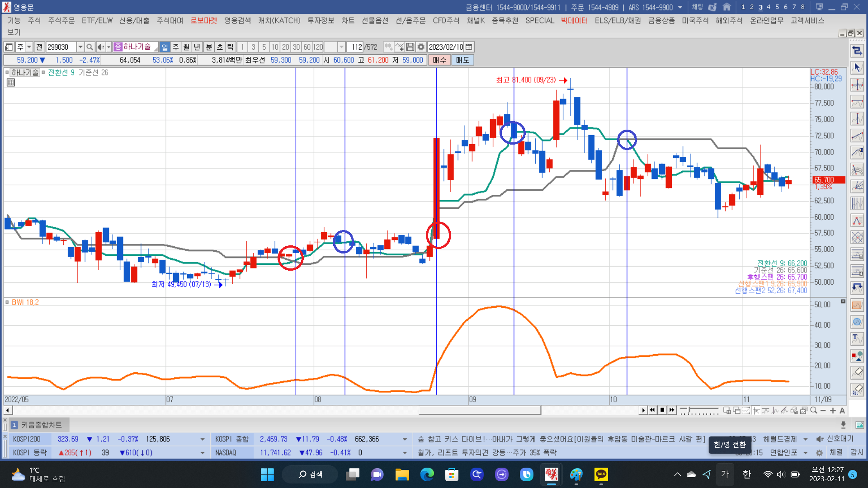Select the crosshair tool in right sidebar
Screen dimensions: 868x488
click(857, 85)
